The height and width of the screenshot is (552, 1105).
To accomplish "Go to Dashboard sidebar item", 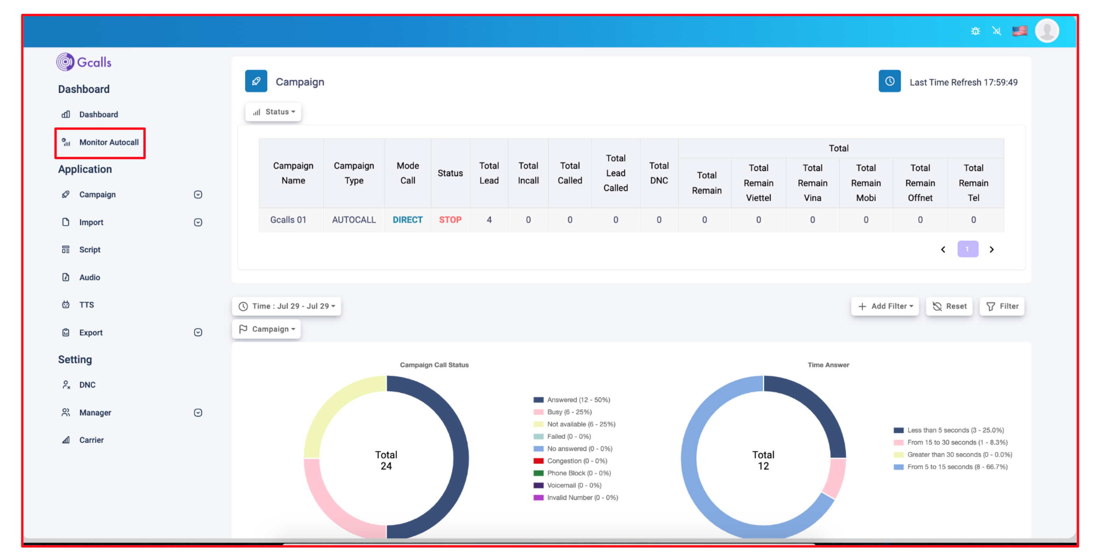I will click(x=98, y=114).
